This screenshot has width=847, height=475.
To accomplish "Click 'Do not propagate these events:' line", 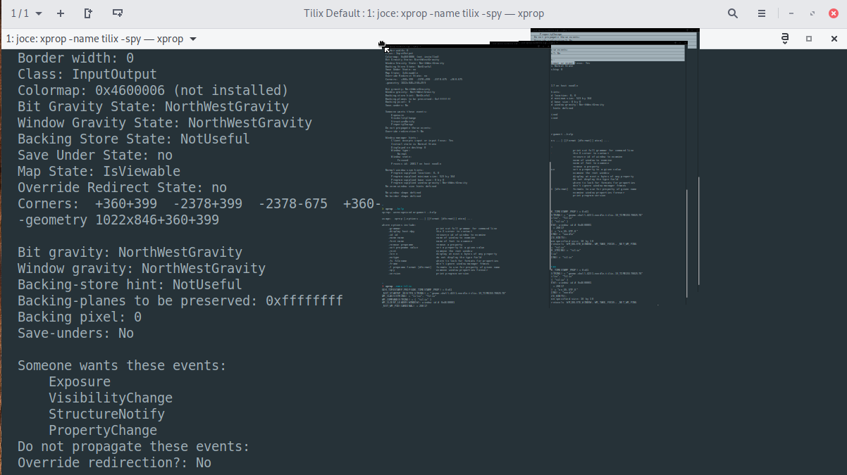I will pos(134,446).
